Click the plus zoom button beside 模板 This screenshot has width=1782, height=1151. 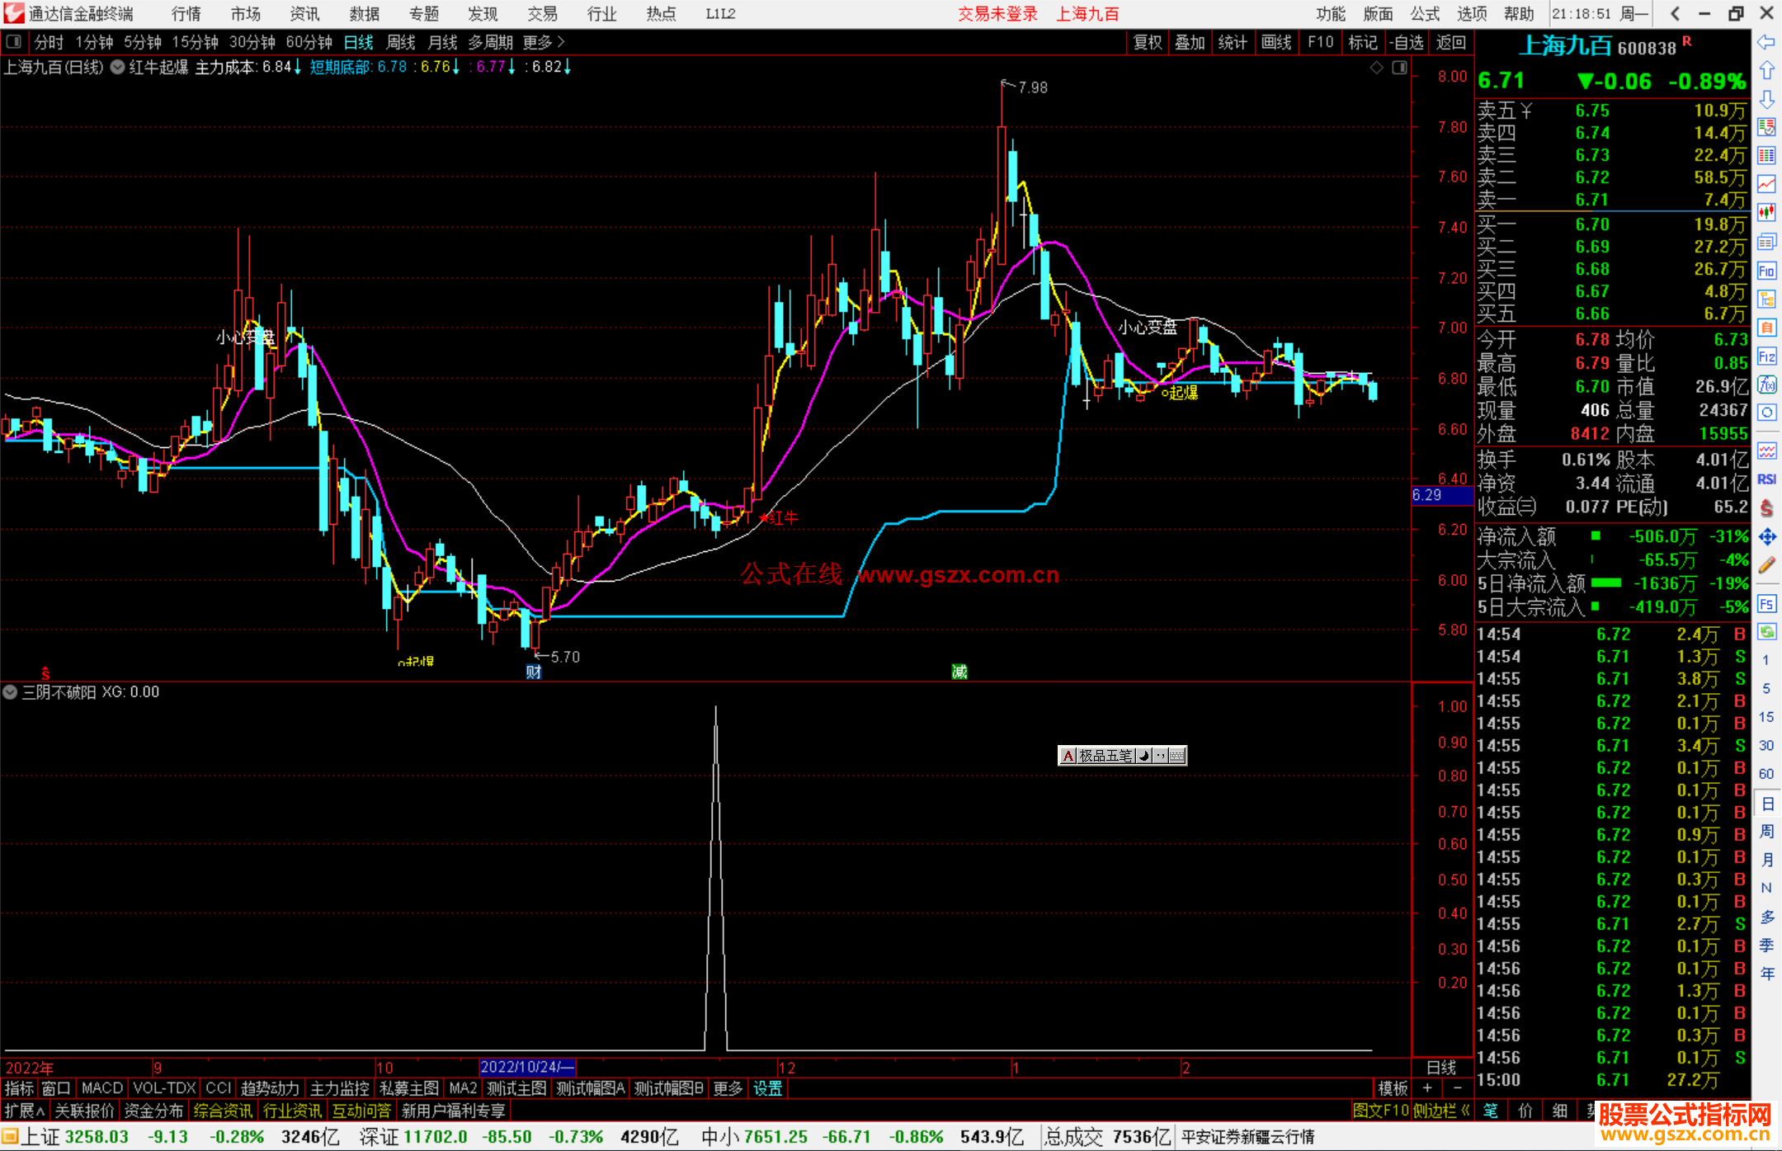pos(1427,1088)
